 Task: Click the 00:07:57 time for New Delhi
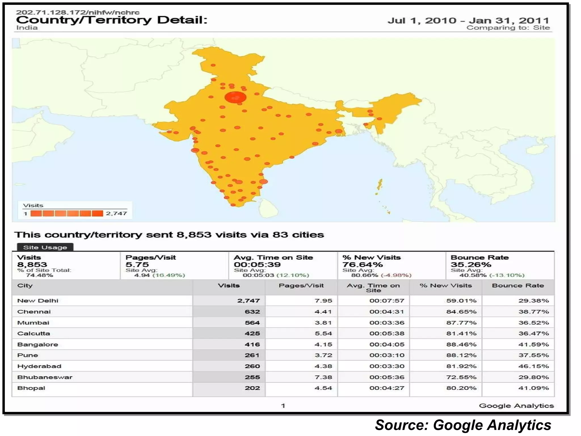(x=387, y=301)
